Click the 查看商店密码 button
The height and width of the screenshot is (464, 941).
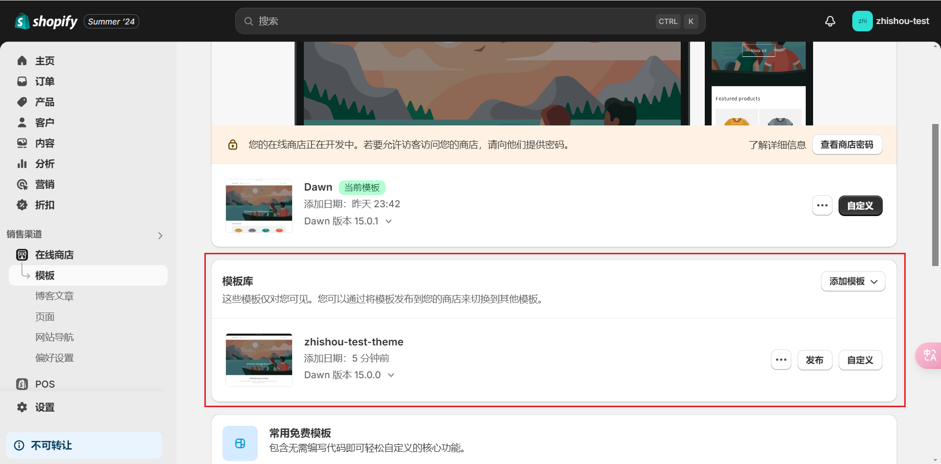[847, 145]
